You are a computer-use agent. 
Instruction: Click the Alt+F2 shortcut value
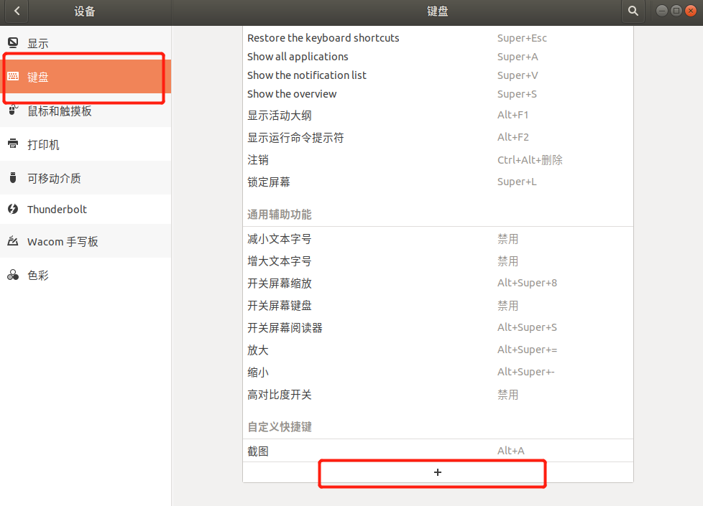click(x=513, y=137)
